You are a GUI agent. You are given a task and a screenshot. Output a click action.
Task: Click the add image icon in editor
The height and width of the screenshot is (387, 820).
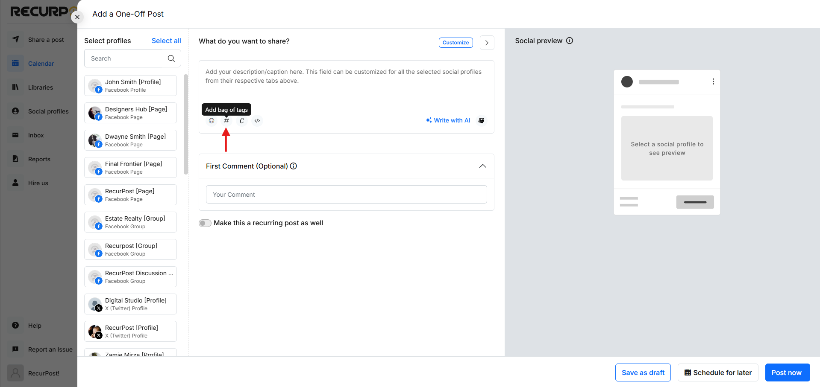482,121
